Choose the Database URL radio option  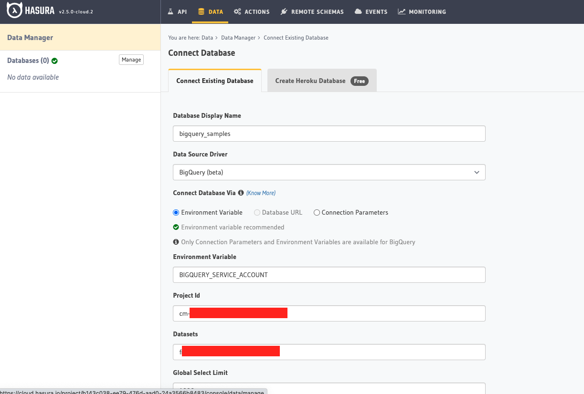click(257, 212)
